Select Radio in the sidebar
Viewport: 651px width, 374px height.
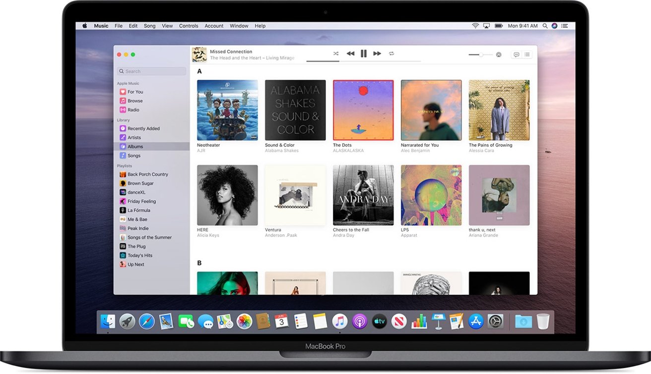[133, 110]
